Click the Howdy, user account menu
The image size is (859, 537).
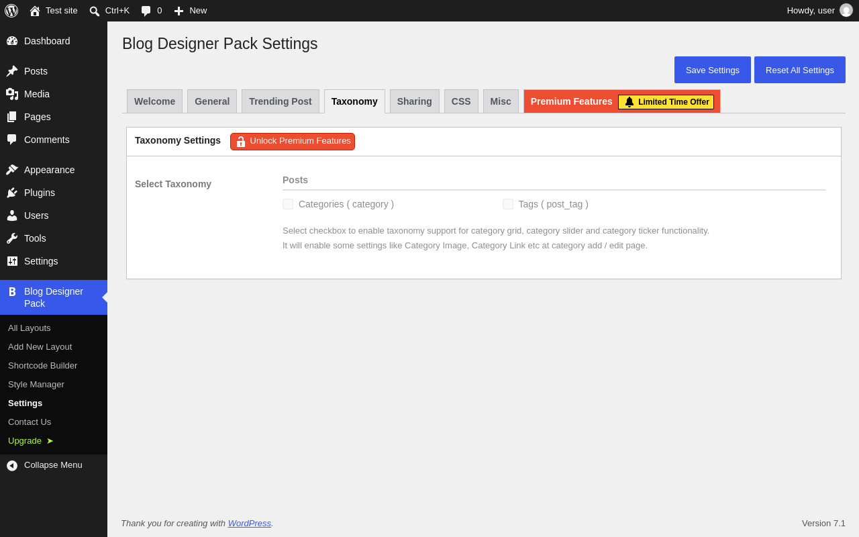819,11
